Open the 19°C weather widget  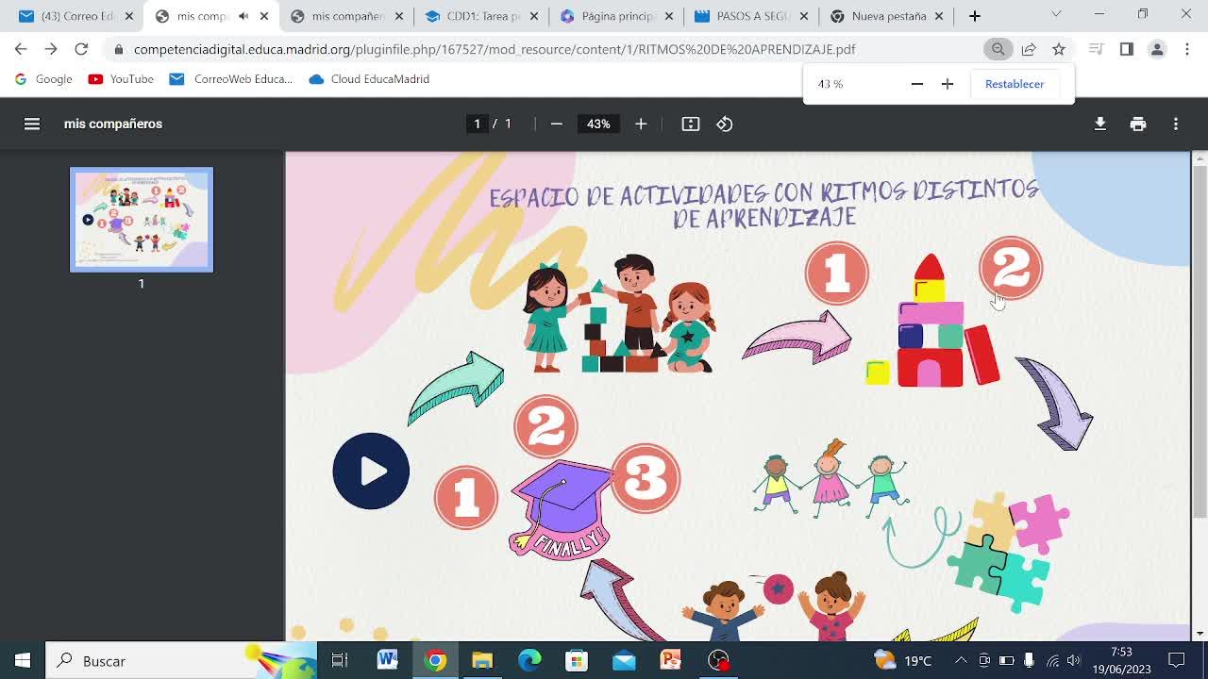tap(903, 660)
